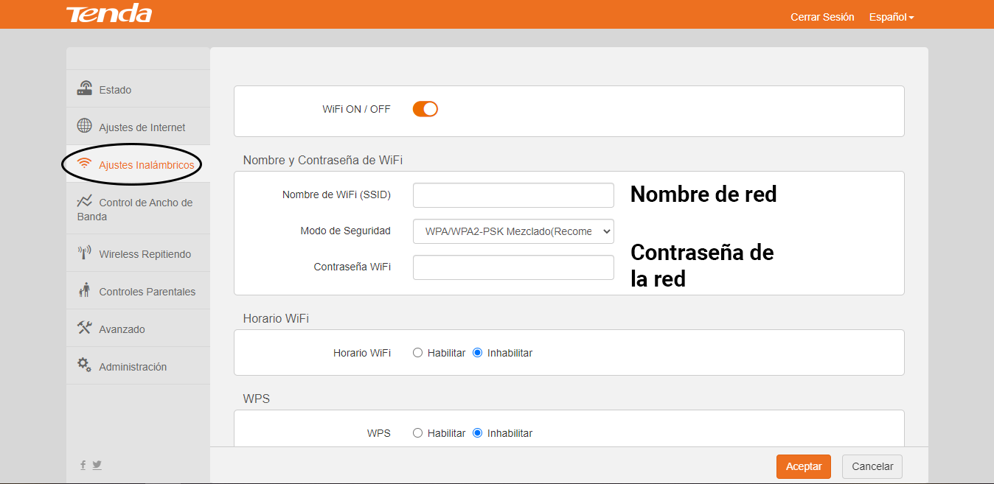
Task: Select Habilitar for WPS
Action: click(x=418, y=433)
